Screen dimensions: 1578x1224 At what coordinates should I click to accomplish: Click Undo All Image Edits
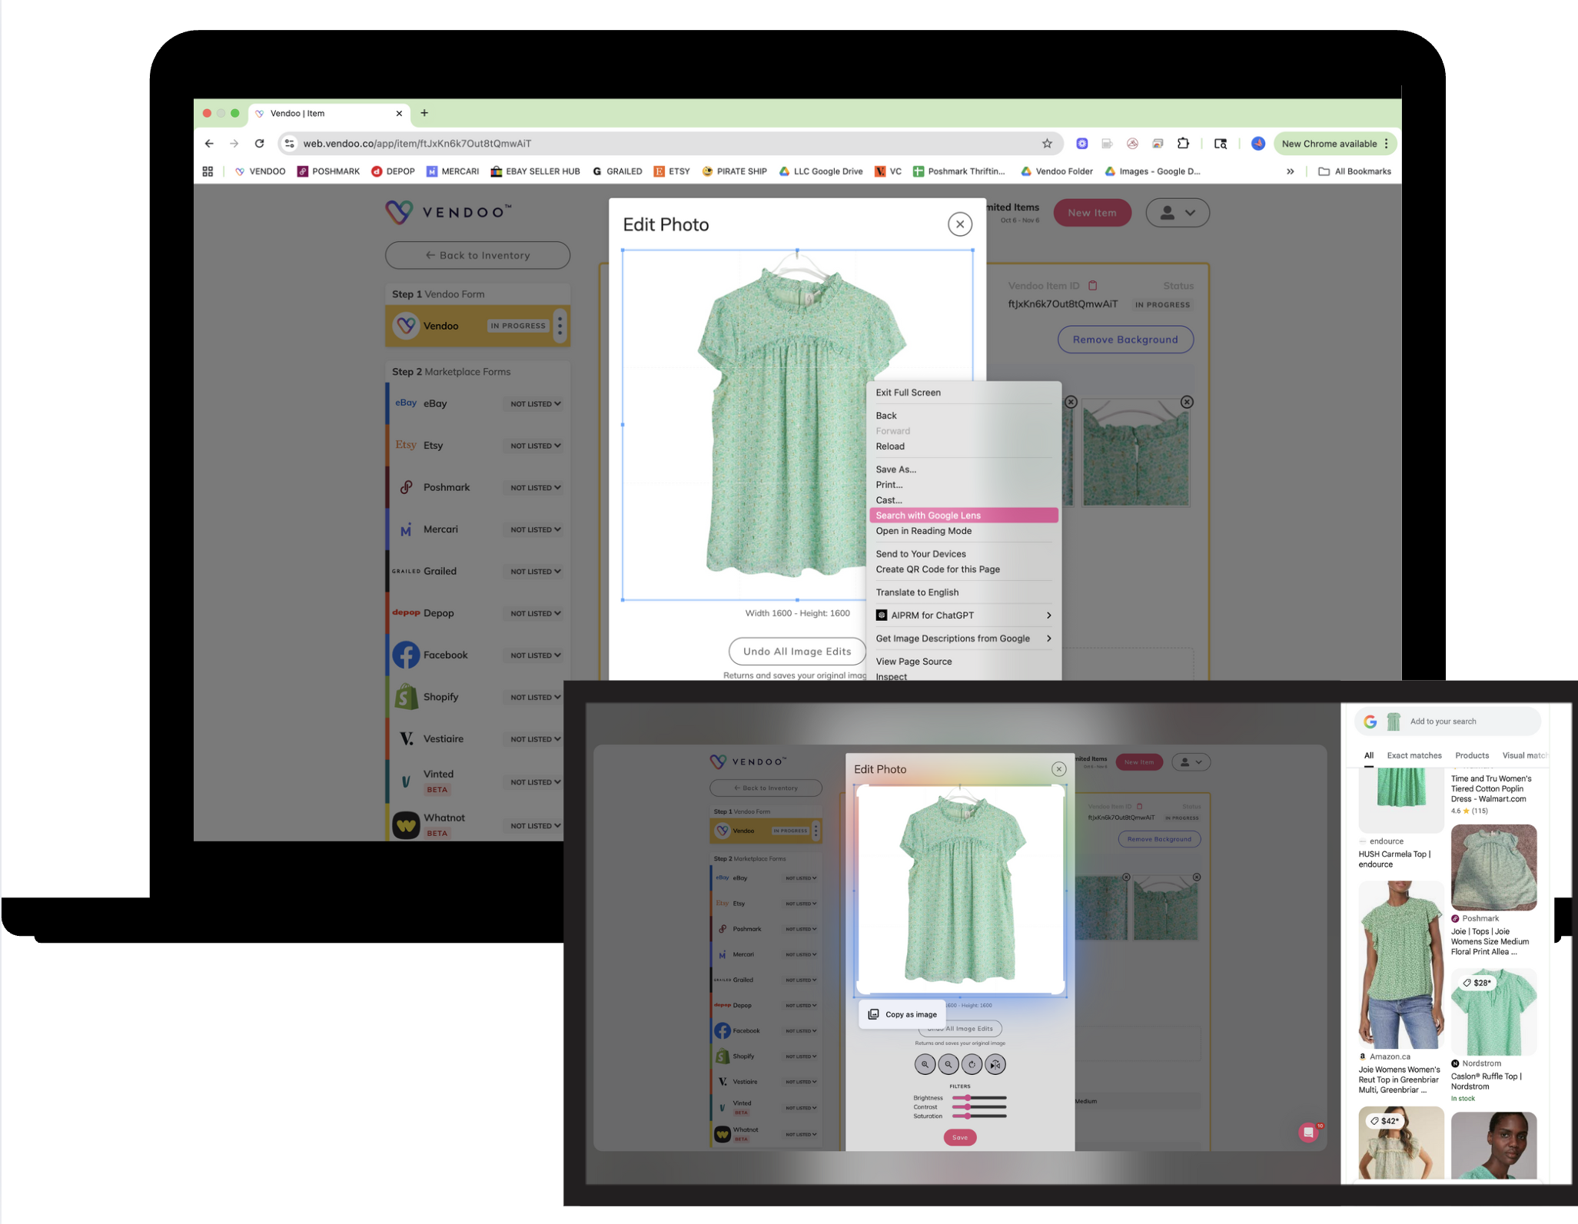796,651
